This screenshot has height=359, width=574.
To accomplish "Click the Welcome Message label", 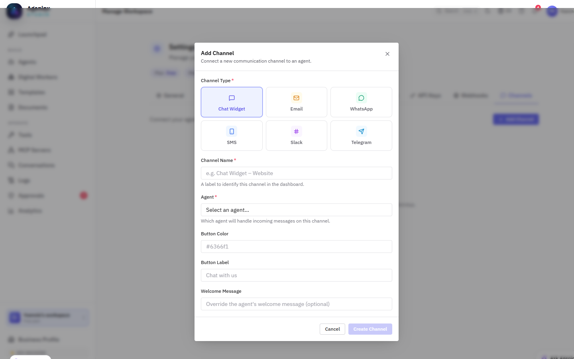I will click(x=221, y=291).
